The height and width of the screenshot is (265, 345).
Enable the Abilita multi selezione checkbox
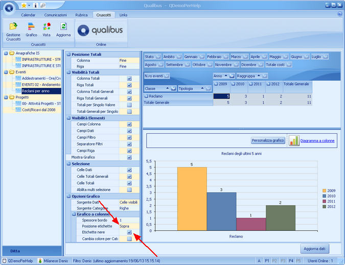[129, 189]
